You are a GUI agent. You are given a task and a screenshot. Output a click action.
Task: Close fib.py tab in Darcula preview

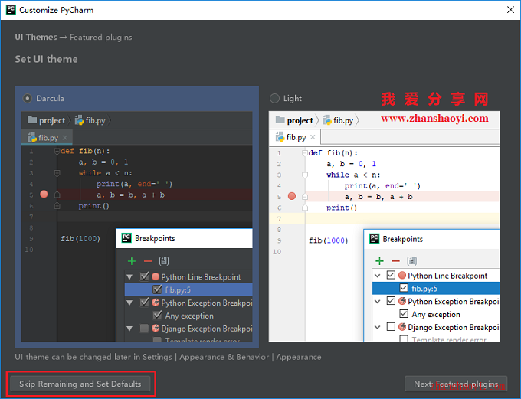point(65,137)
